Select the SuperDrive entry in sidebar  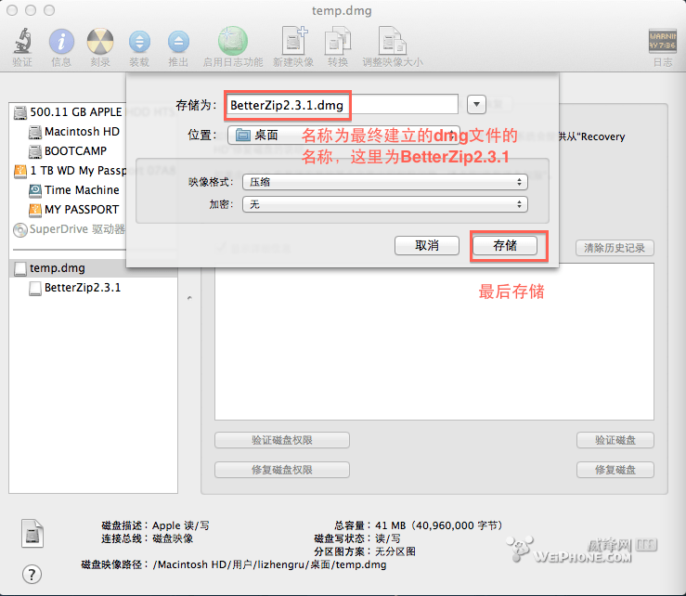[x=69, y=229]
